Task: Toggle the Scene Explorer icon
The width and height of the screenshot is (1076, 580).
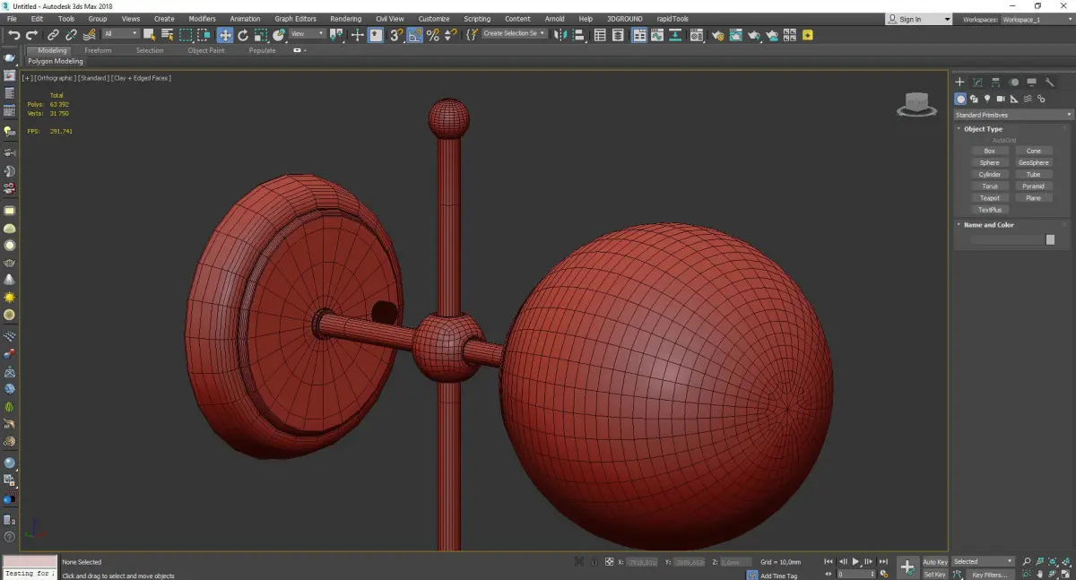Action: pos(601,34)
